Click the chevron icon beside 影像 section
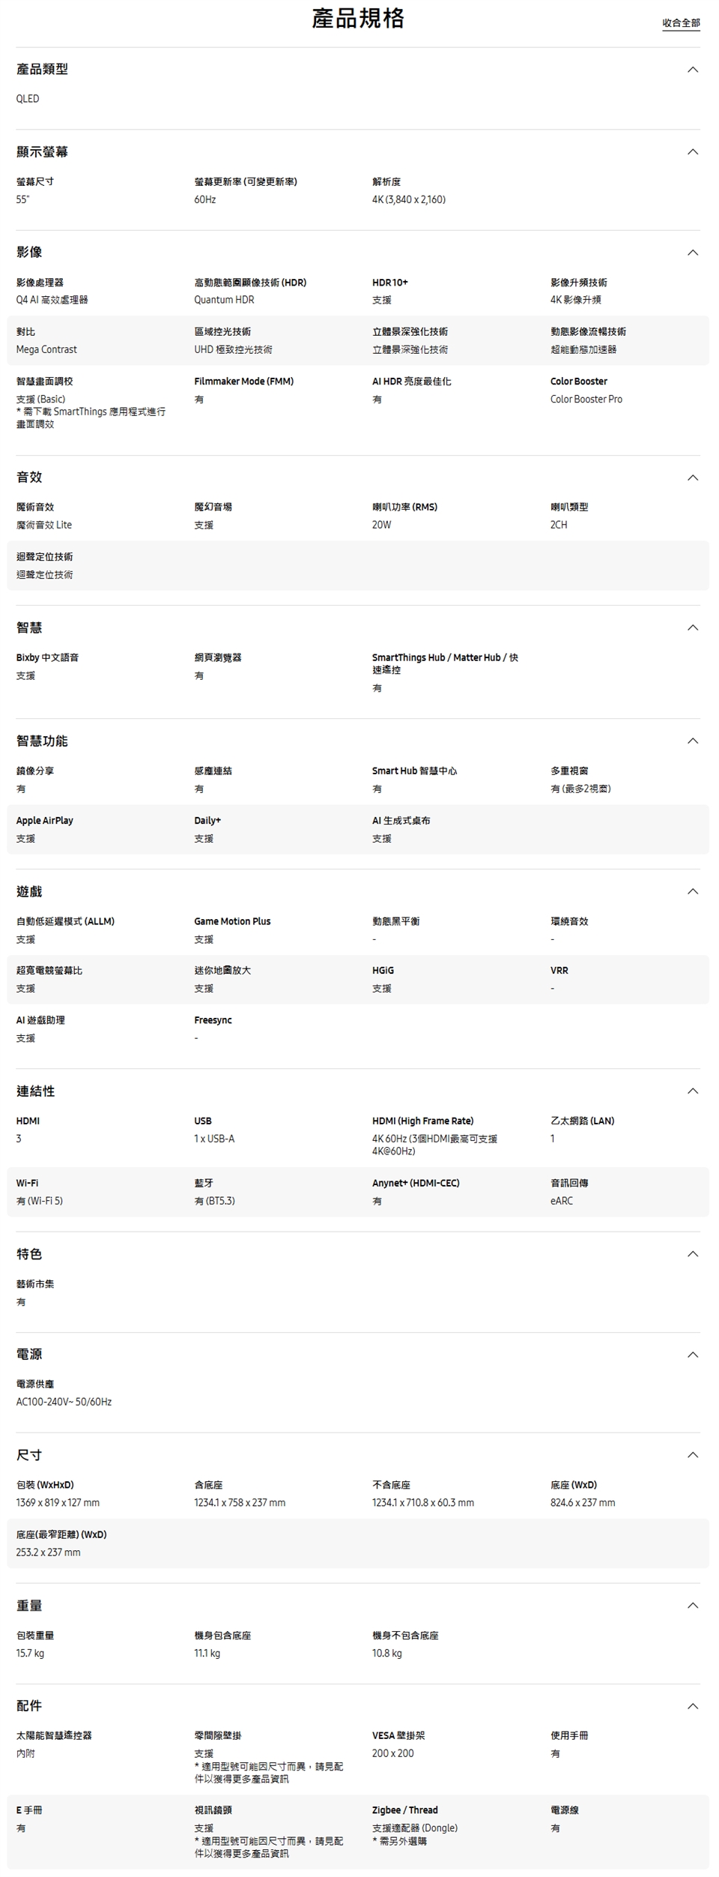719x1877 pixels. 692,253
